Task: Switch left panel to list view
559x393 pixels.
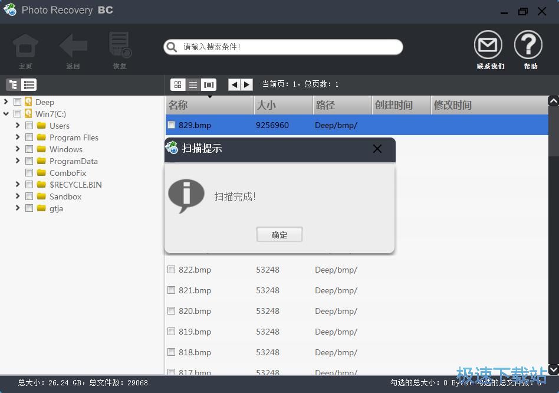Action: (x=29, y=85)
